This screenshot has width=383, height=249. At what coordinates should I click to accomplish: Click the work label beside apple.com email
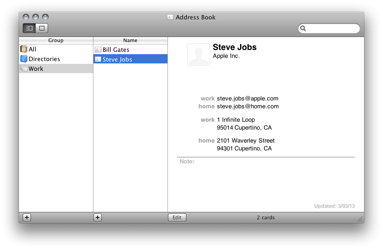pos(208,99)
